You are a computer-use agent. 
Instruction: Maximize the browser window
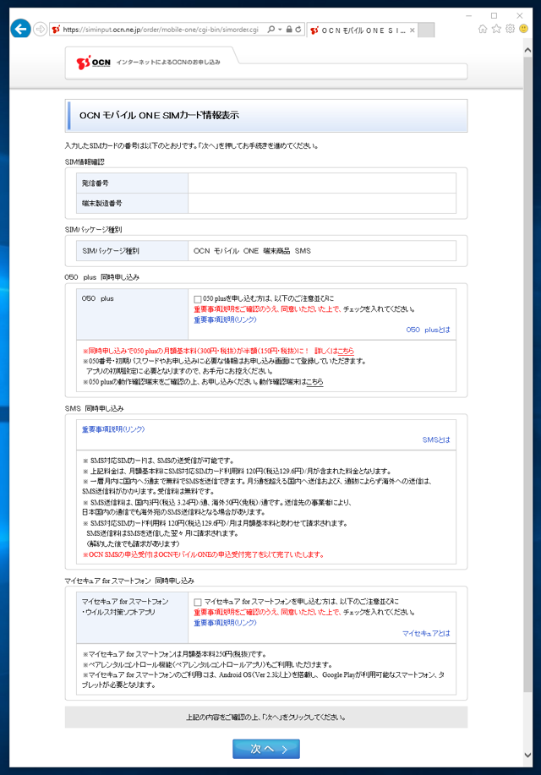(x=494, y=15)
